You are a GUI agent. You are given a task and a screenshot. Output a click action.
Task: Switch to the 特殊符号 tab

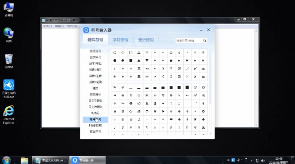(x=96, y=40)
